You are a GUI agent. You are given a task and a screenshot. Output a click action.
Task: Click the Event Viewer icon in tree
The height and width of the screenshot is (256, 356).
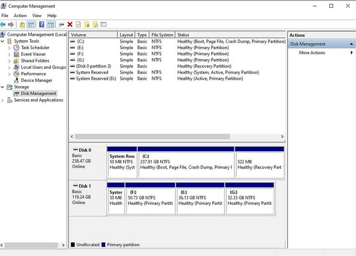(16, 54)
